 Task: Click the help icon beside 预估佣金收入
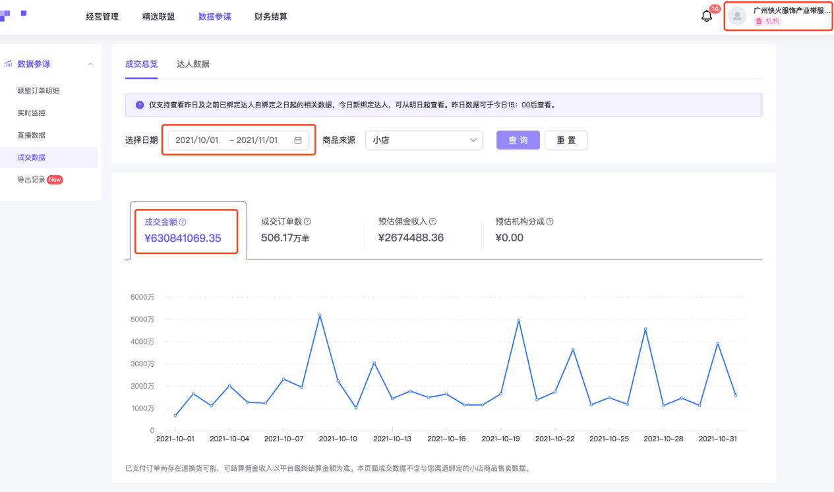(433, 222)
